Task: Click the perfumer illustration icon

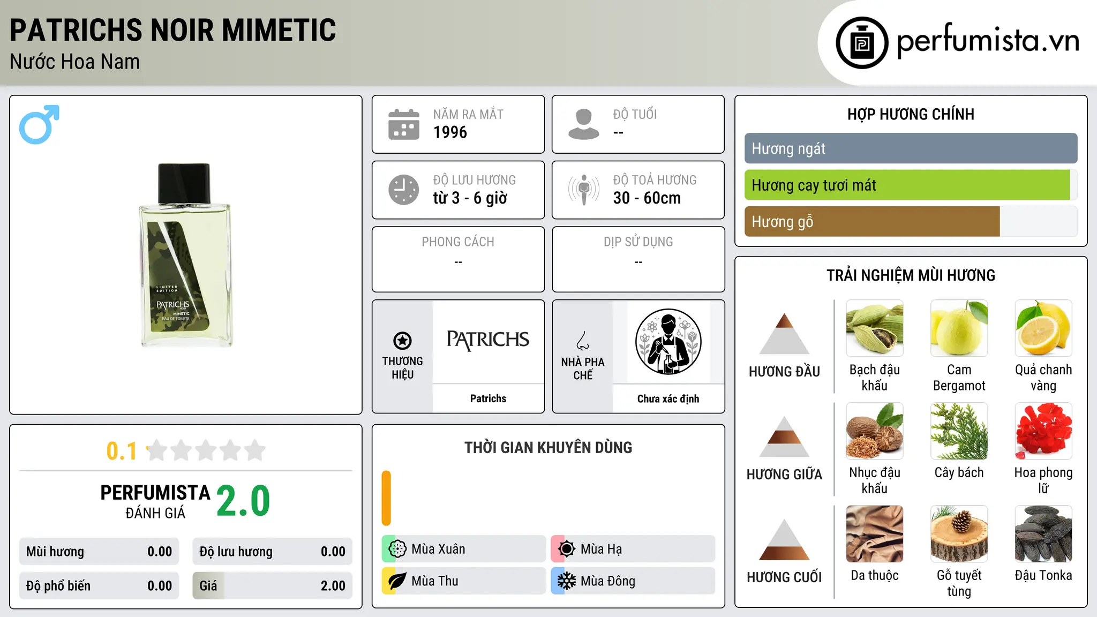Action: tap(668, 342)
